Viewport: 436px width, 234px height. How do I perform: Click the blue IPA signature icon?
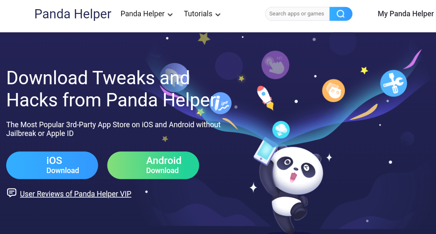pos(221,103)
